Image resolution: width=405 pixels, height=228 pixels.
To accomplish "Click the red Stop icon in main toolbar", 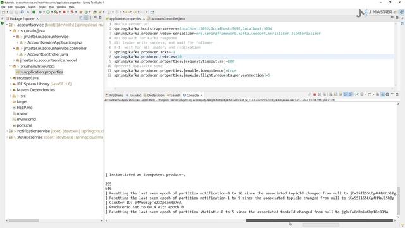I will pyautogui.click(x=64, y=12).
